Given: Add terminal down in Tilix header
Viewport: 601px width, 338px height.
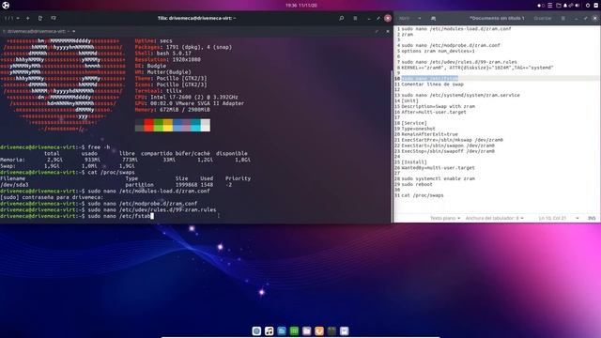Looking at the screenshot, I should (54, 18).
